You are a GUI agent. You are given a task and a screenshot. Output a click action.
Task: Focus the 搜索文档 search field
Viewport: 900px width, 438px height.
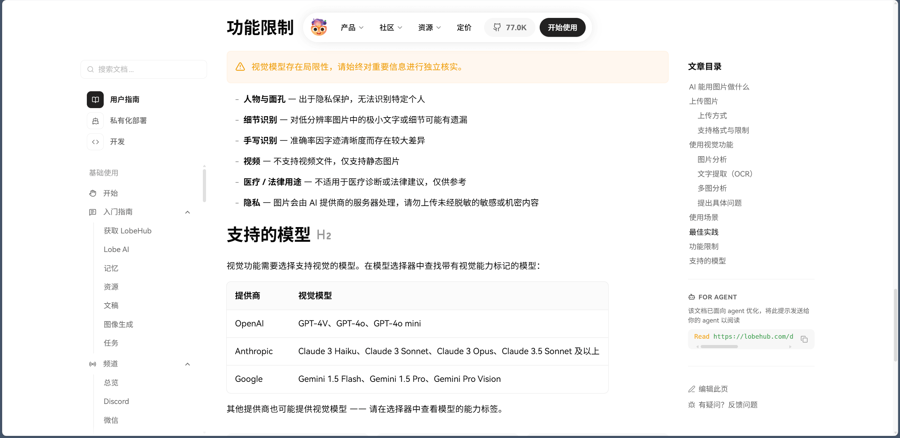144,69
